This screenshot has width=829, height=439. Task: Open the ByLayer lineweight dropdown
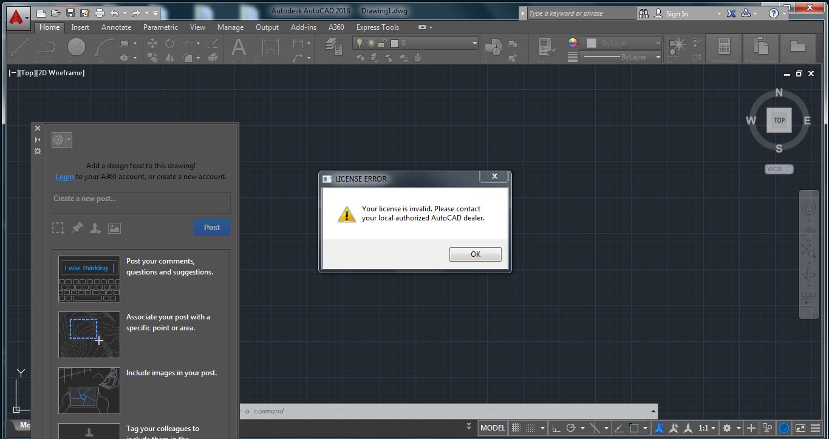pyautogui.click(x=658, y=56)
